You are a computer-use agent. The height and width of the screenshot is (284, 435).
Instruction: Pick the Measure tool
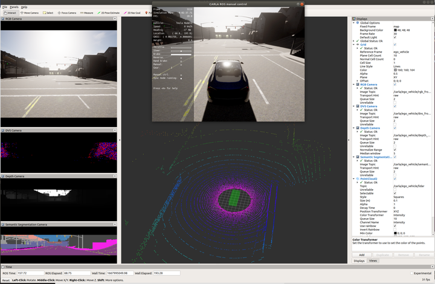(87, 12)
